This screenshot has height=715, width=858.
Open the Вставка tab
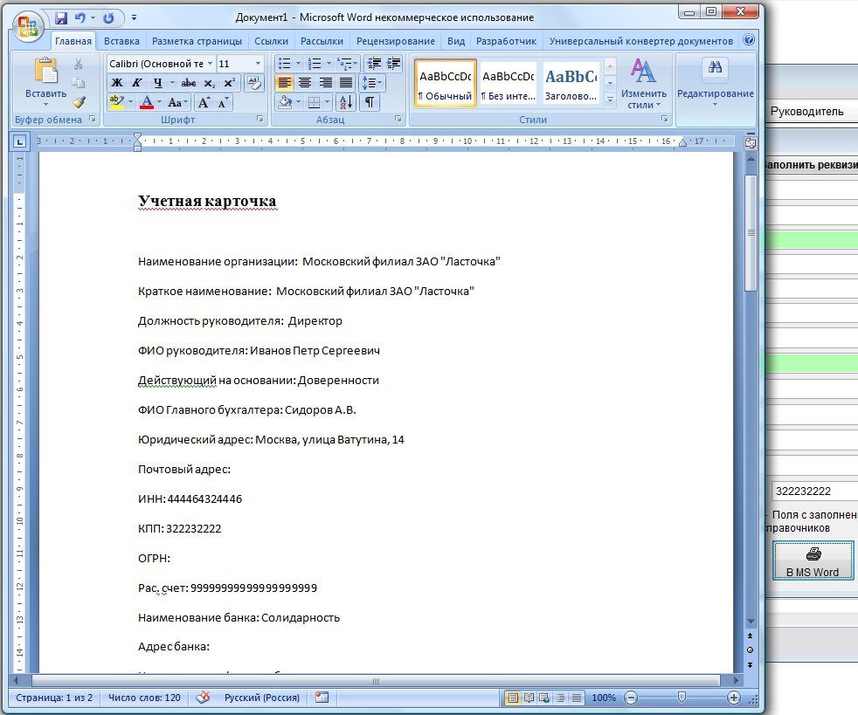121,41
